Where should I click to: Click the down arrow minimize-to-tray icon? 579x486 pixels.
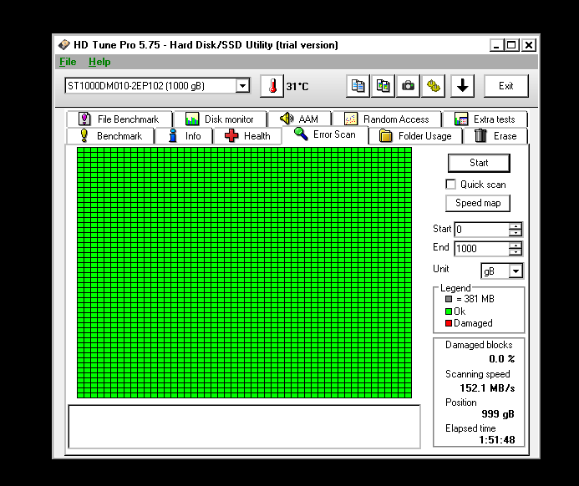coord(462,86)
